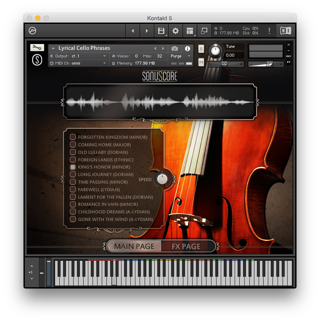This screenshot has height=322, width=320.
Task: Click the Sonuscore logo above the waveform
Action: pos(160,76)
